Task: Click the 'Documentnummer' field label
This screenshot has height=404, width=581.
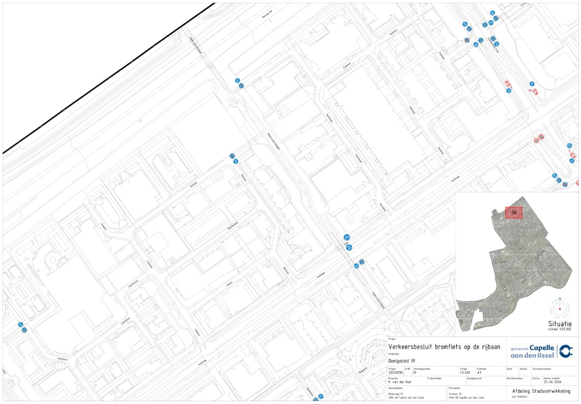Action: tap(542, 369)
